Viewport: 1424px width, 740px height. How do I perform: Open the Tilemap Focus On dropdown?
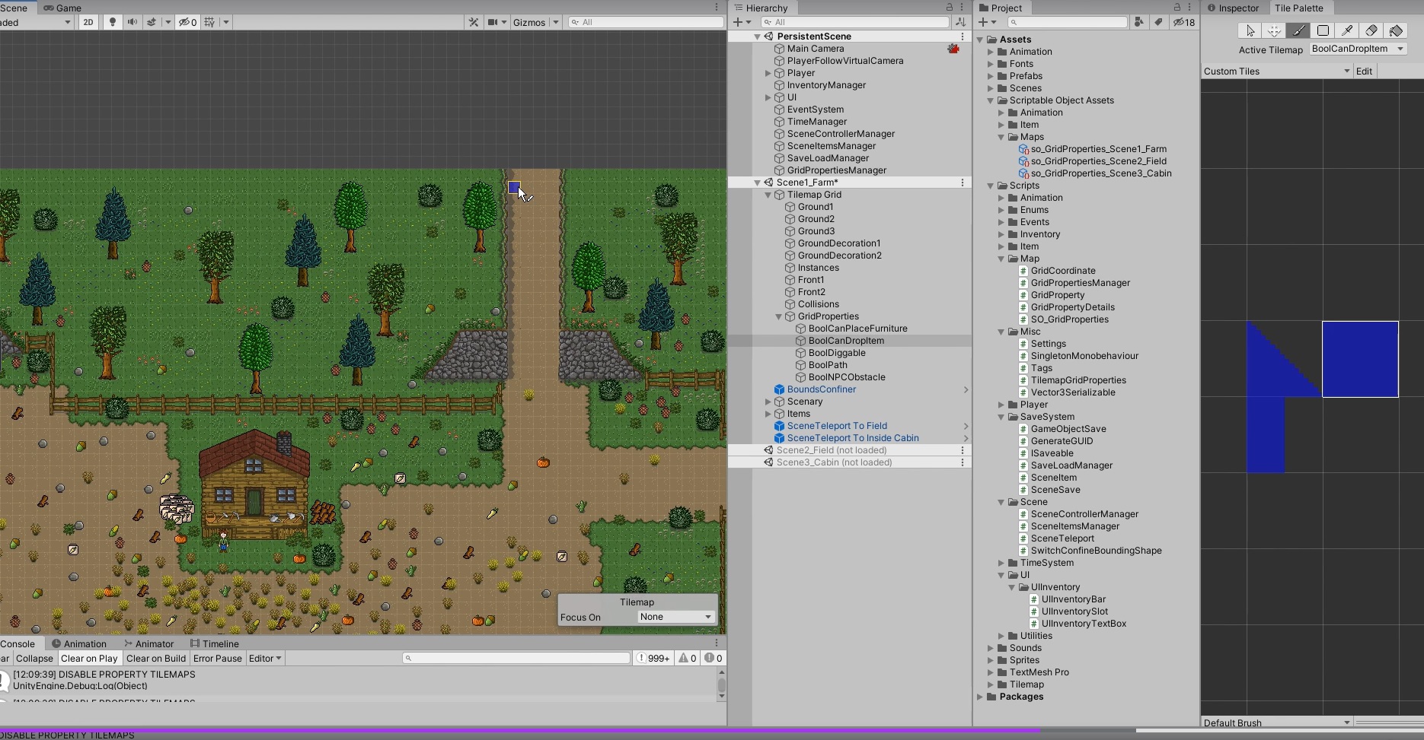point(675,617)
